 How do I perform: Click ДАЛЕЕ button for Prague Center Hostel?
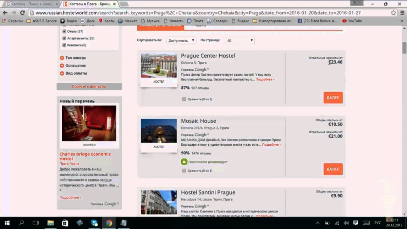(x=333, y=98)
